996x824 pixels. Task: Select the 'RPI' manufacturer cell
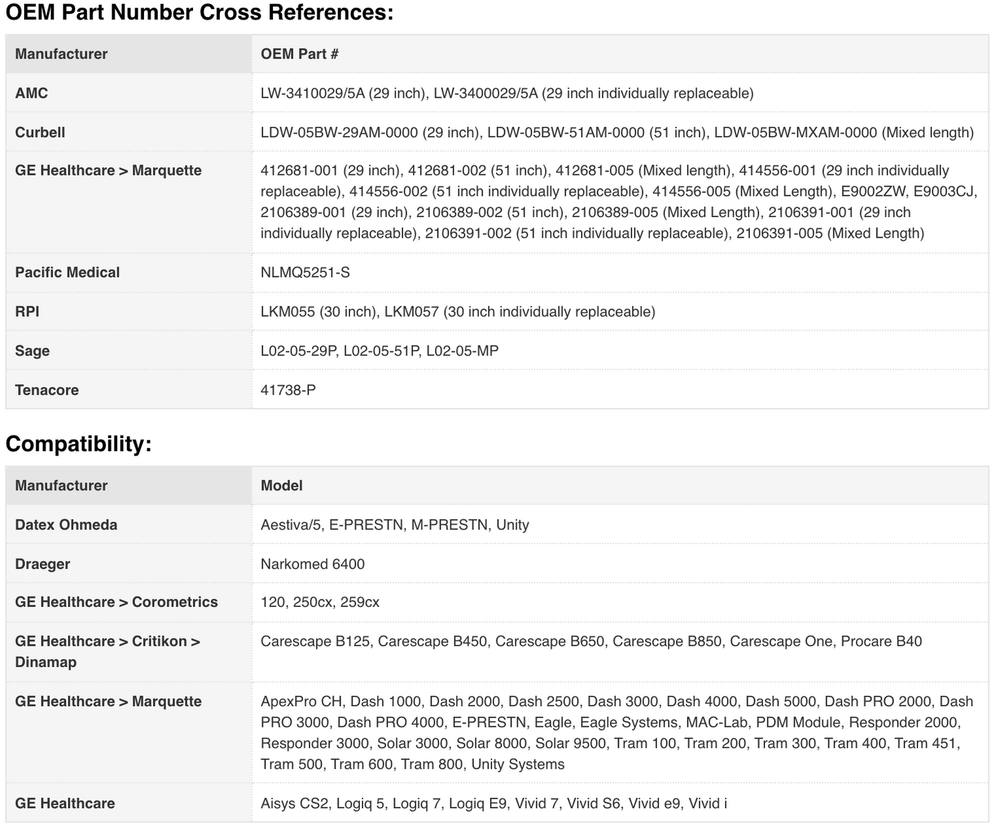(129, 311)
